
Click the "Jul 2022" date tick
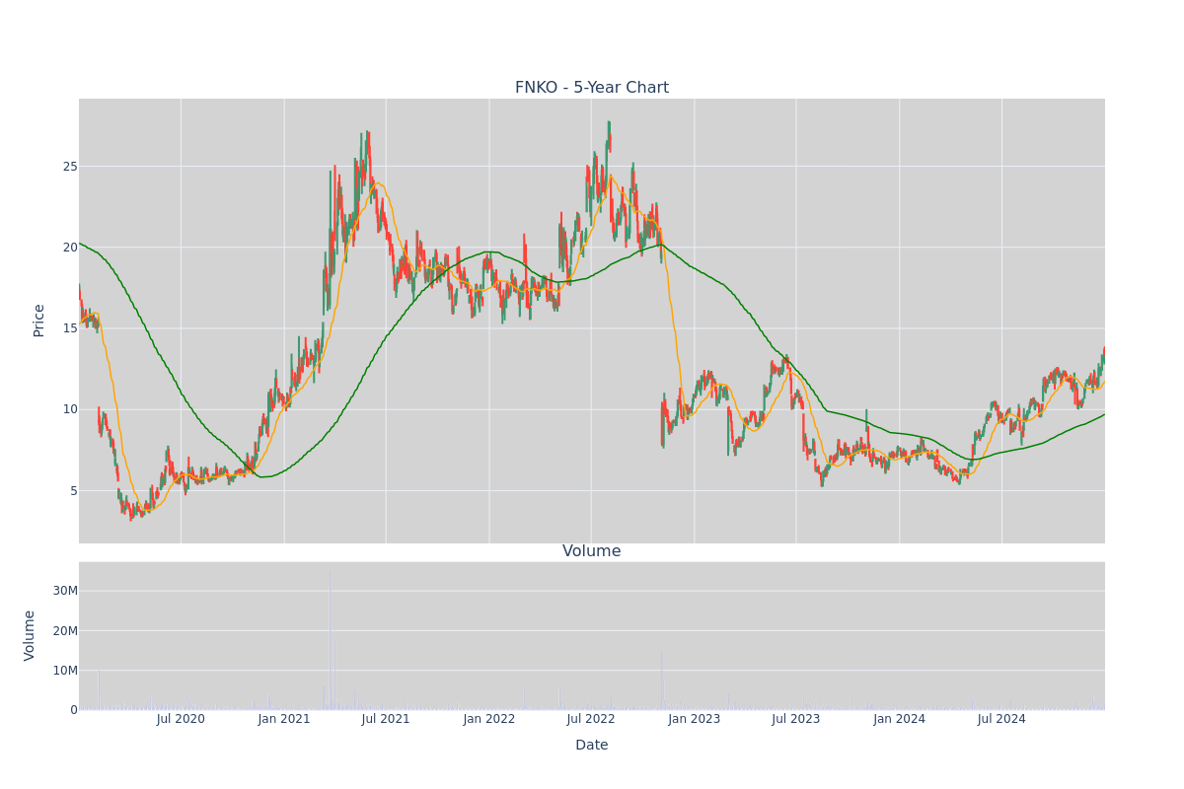(x=591, y=719)
